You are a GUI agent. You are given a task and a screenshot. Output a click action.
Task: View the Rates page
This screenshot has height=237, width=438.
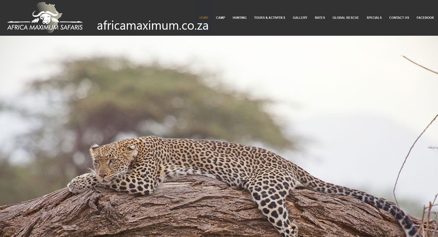[x=320, y=18]
